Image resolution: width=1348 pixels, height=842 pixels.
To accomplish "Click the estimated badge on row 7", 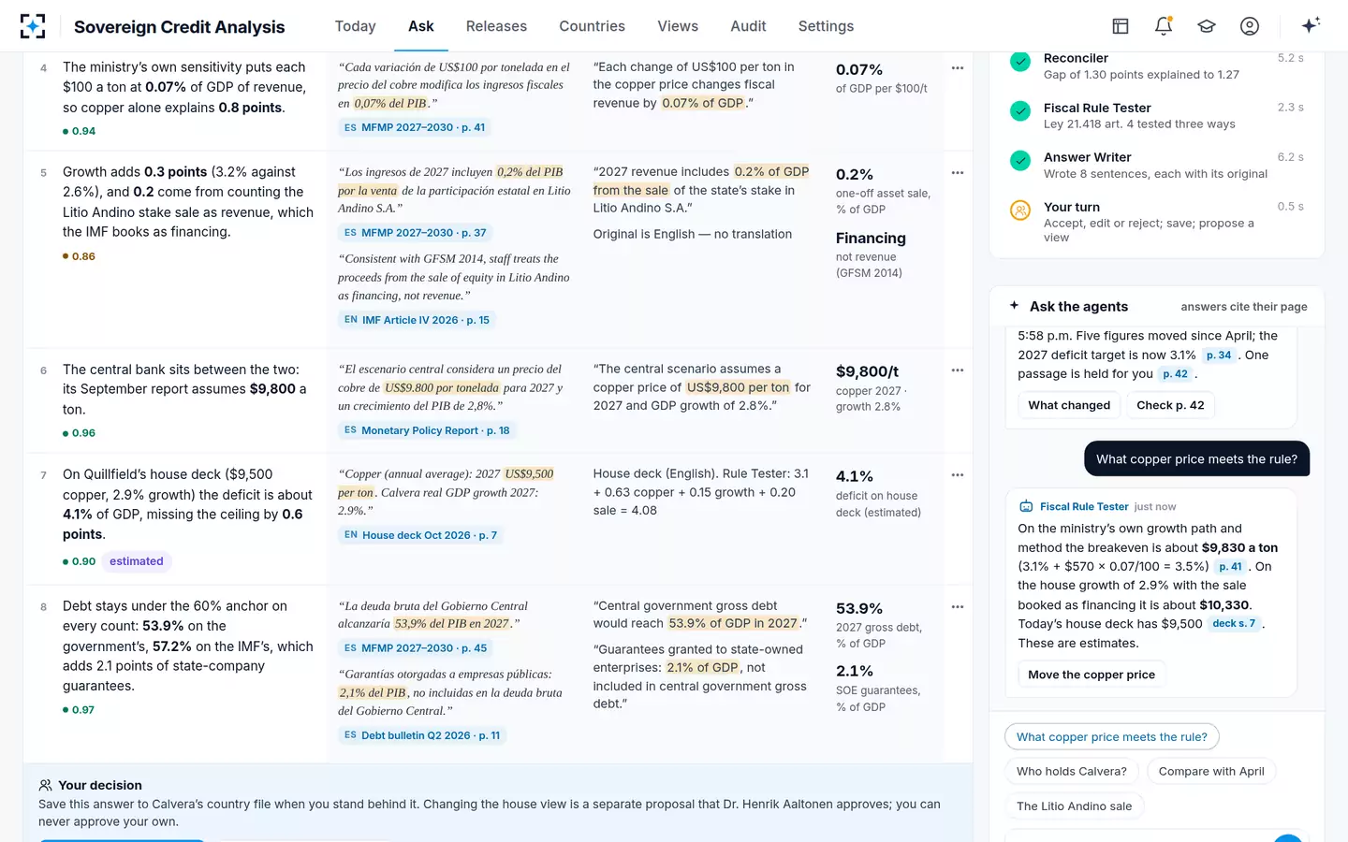I will [x=137, y=561].
